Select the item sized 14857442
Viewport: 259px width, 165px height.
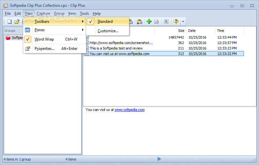click(164, 37)
